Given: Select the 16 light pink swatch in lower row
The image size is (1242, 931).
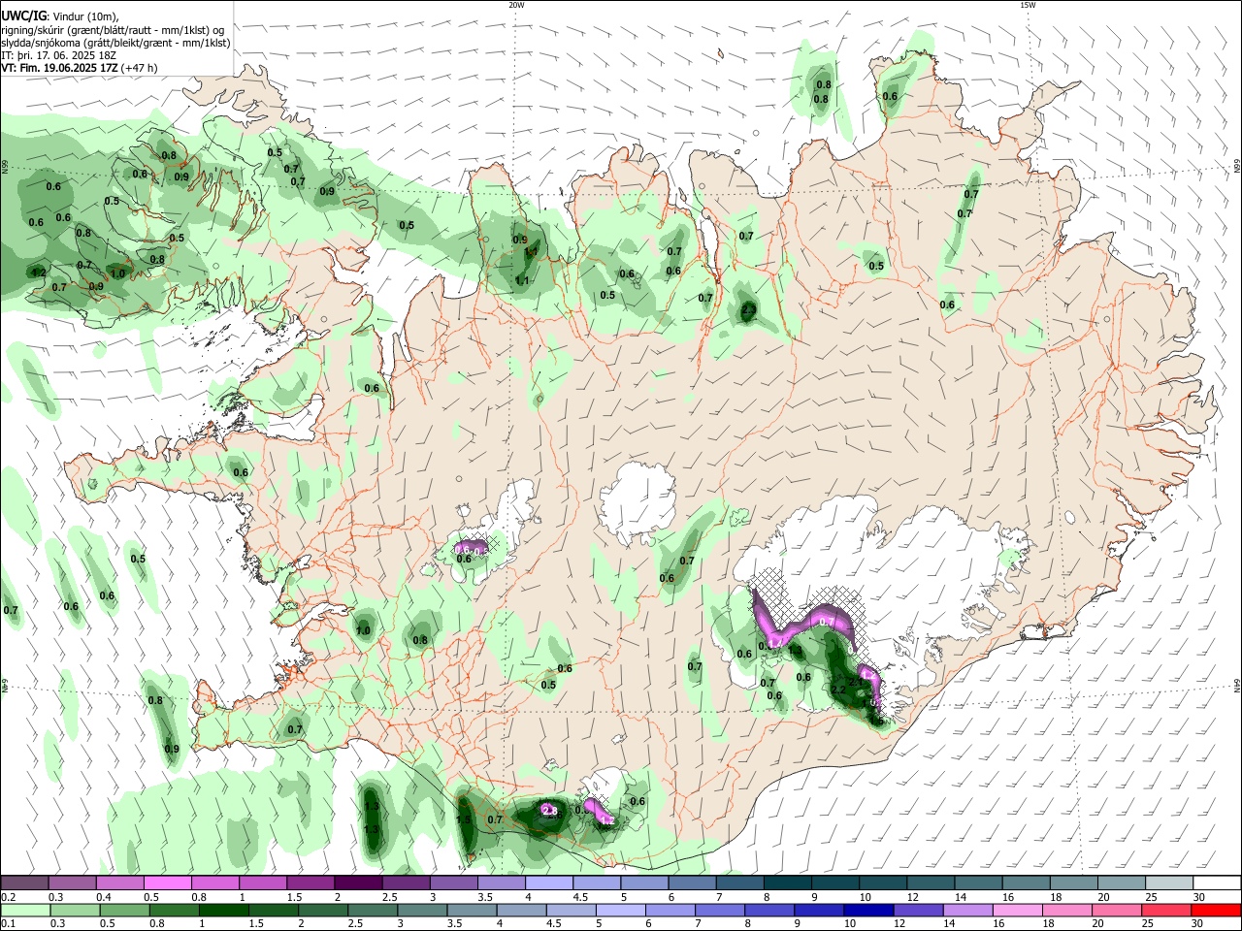Looking at the screenshot, I should 1016,911.
